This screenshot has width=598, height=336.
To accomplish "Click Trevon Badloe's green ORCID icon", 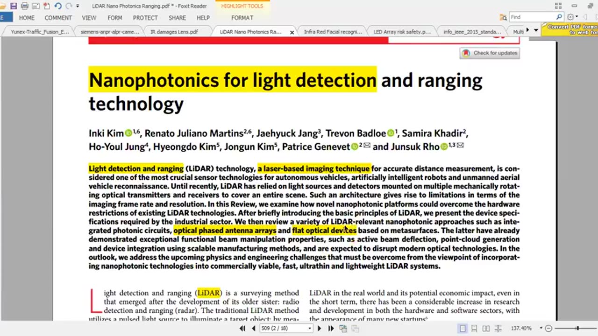I will click(391, 133).
